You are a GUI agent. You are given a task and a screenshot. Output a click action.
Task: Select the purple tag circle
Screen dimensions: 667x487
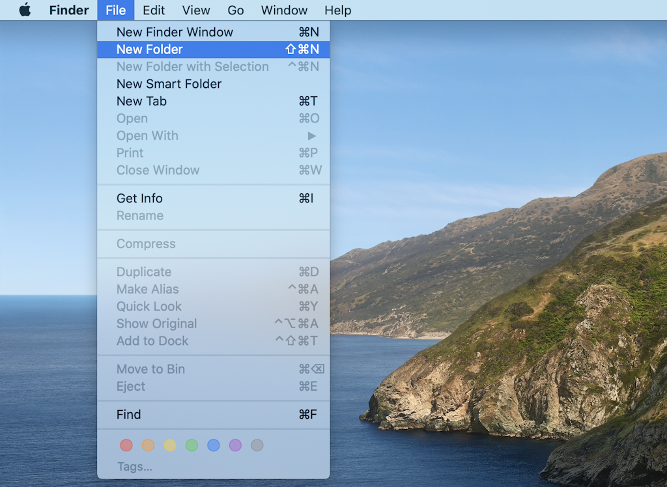235,445
